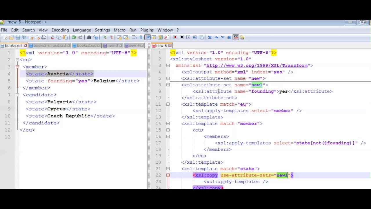Collapse the member element fold marker
This screenshot has height=209, width=371.
click(17, 67)
